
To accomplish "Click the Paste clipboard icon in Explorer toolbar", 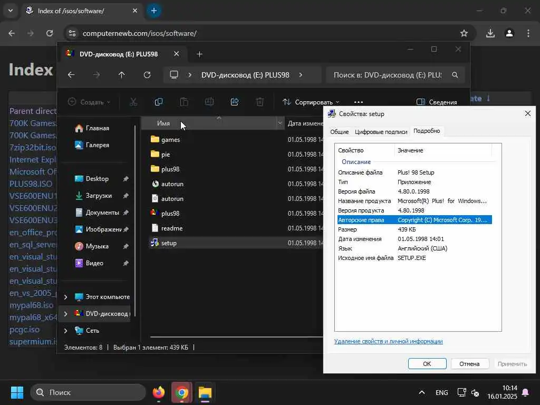I will tap(184, 102).
